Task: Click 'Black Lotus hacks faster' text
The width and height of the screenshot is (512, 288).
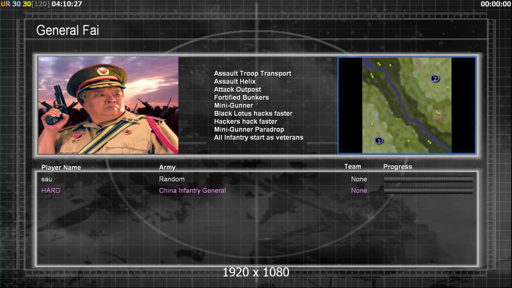Action: coord(253,113)
